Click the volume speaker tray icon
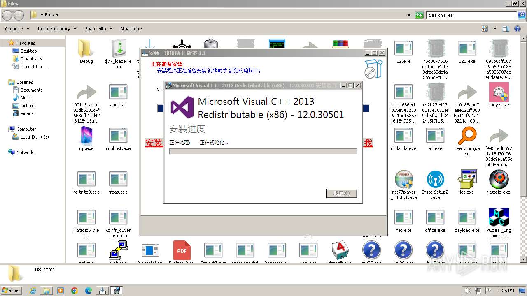This screenshot has height=296, width=527. point(467,291)
